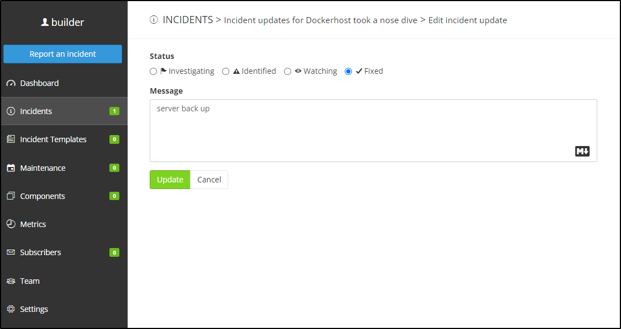Click the builder user profile header
Screen dimensions: 621x329
pos(62,23)
